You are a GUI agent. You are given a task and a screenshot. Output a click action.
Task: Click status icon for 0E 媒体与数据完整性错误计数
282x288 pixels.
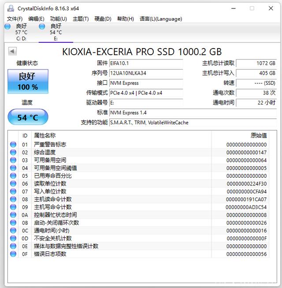click(x=13, y=246)
